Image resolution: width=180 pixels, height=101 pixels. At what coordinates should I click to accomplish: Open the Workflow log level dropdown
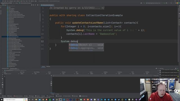pyautogui.click(x=152, y=74)
